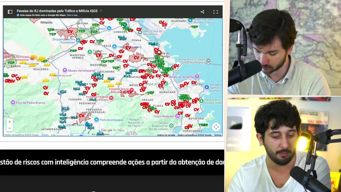Open the map in fullscreen view

(216, 12)
